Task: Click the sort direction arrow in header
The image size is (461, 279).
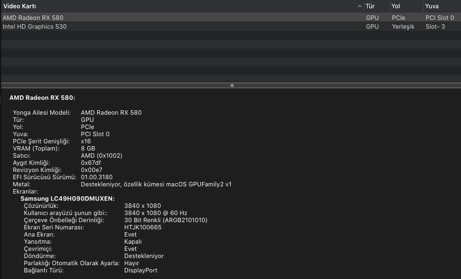Action: click(359, 6)
